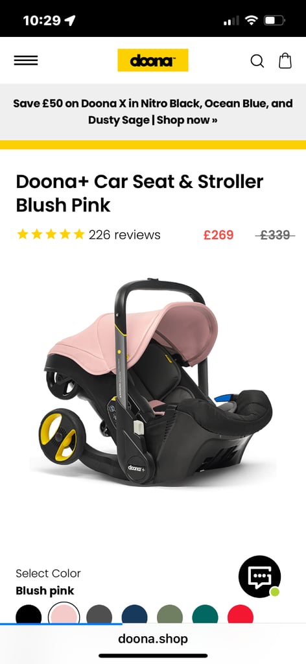Tap the yellow Doona logo
The height and width of the screenshot is (664, 306).
[x=153, y=60]
